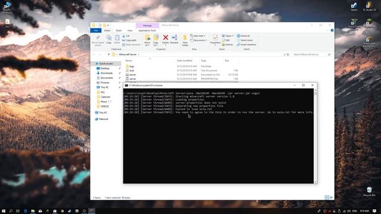This screenshot has width=381, height=214.
Task: Open taskbar Search
Action: [11, 211]
